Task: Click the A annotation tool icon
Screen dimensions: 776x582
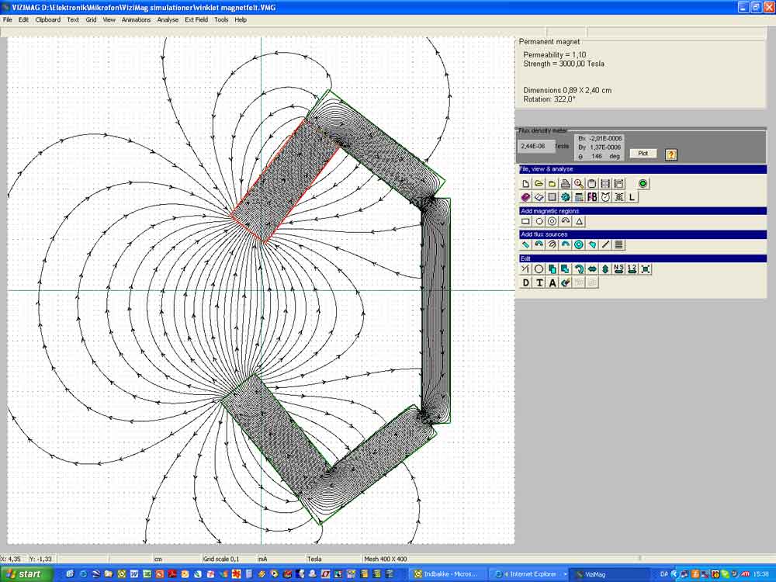Action: click(553, 282)
